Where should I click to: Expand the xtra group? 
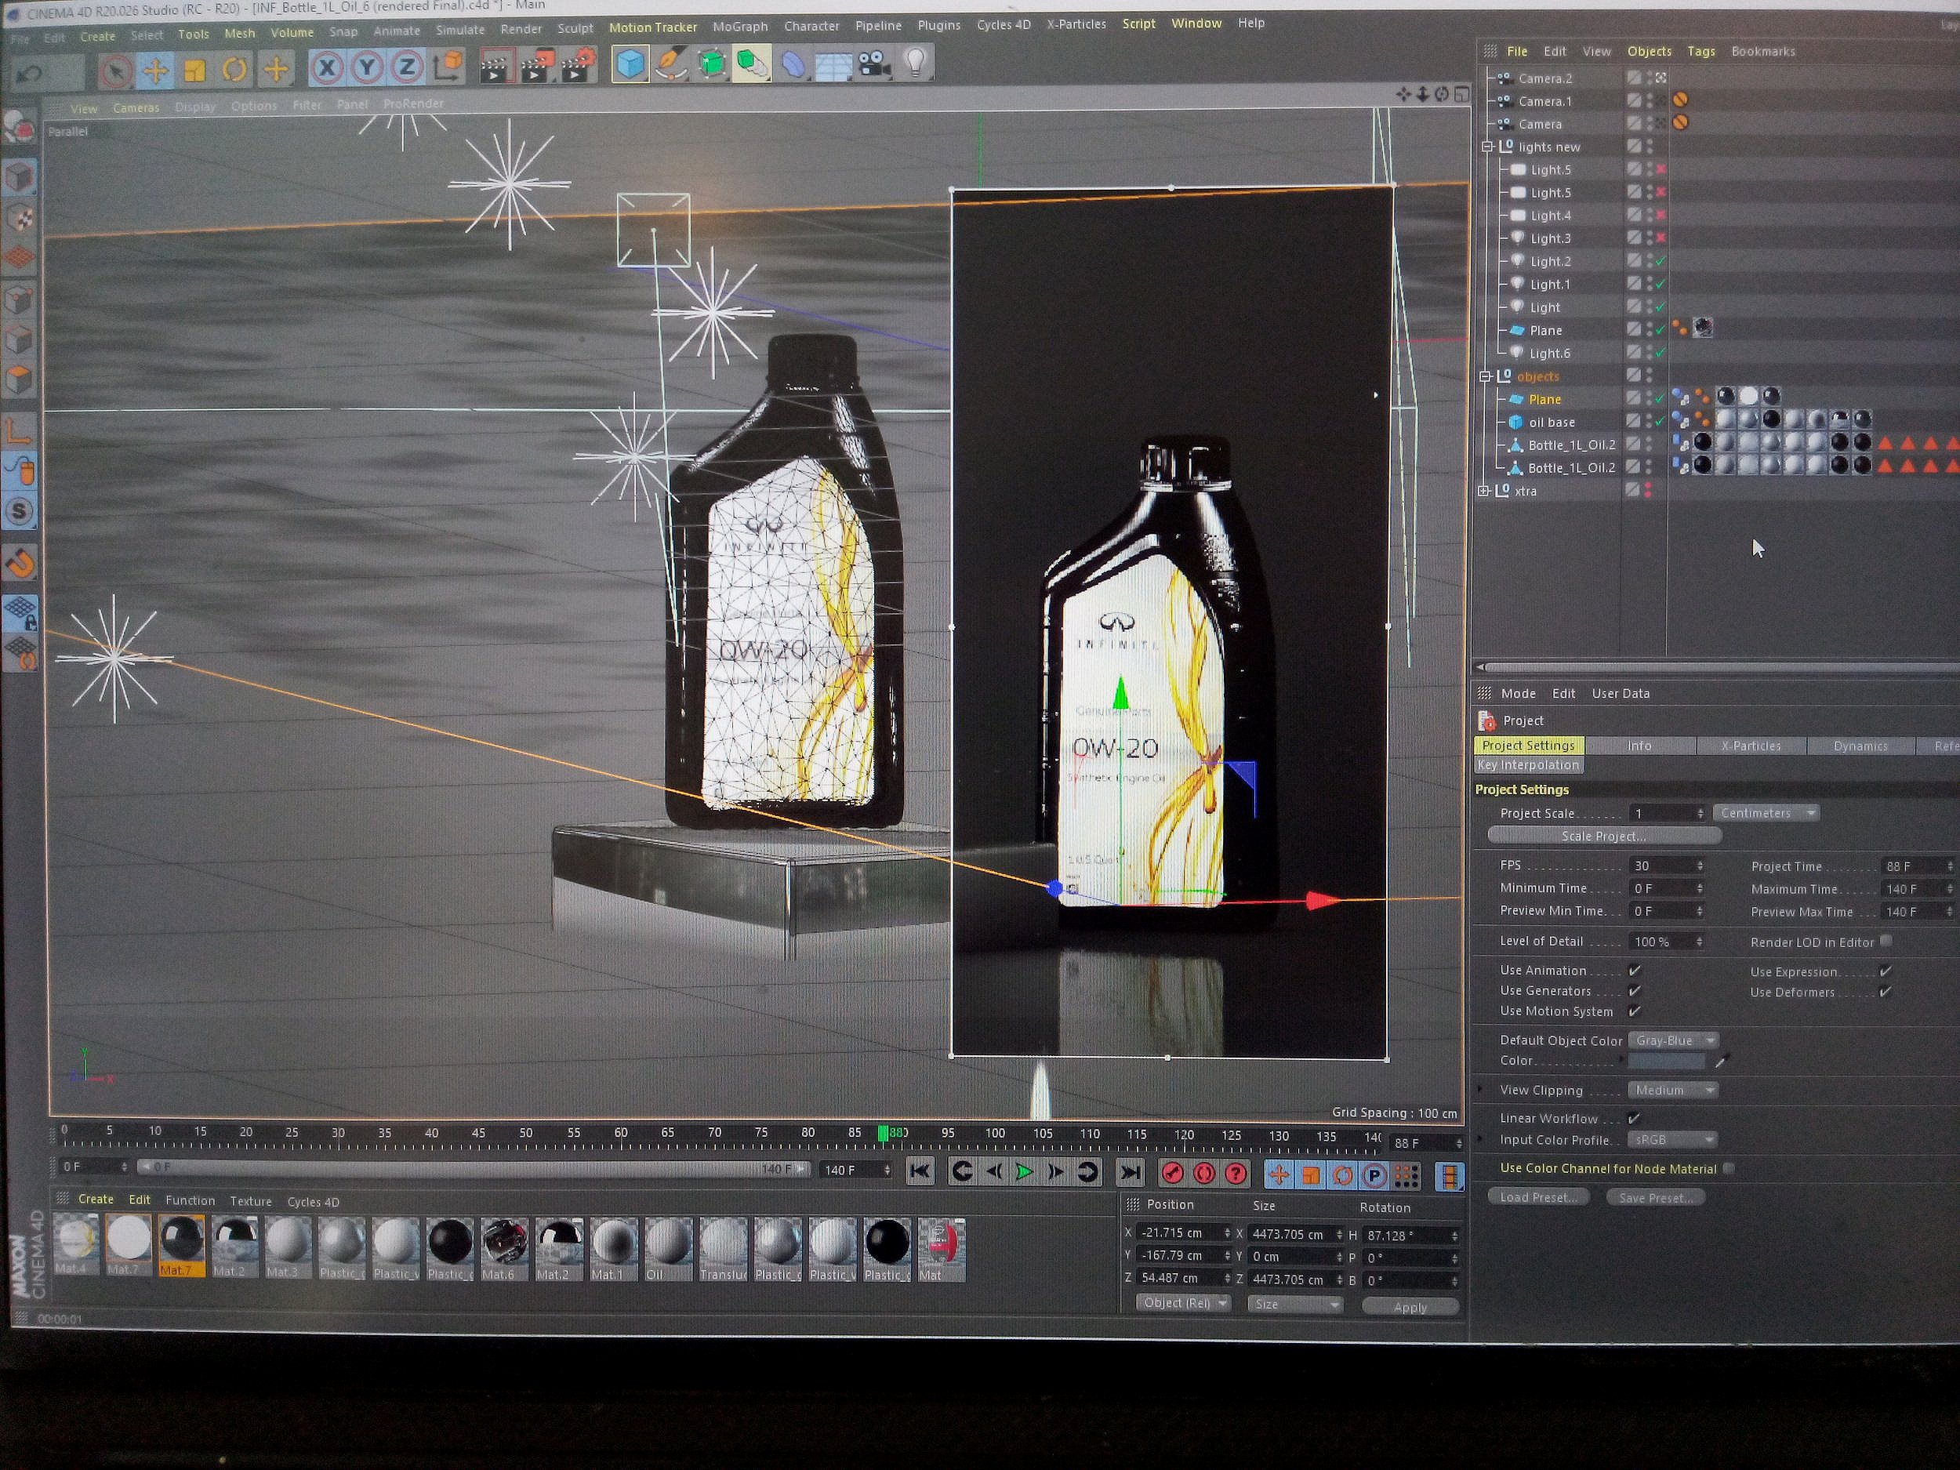click(1484, 490)
